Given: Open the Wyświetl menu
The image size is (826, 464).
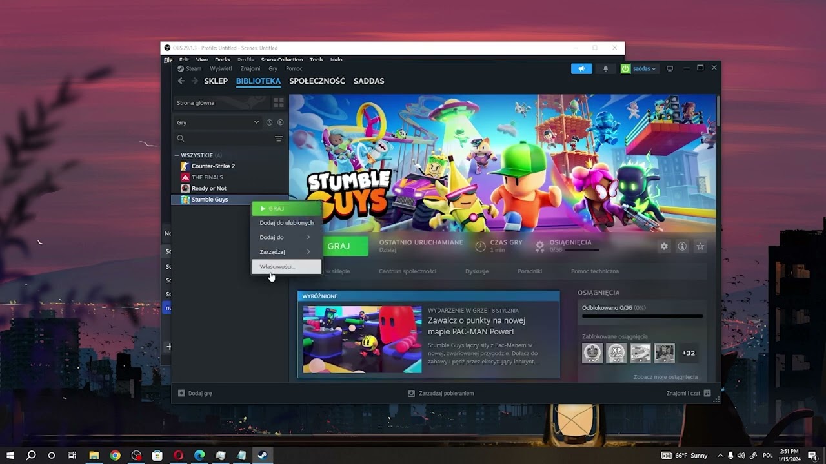Looking at the screenshot, I should 221,69.
